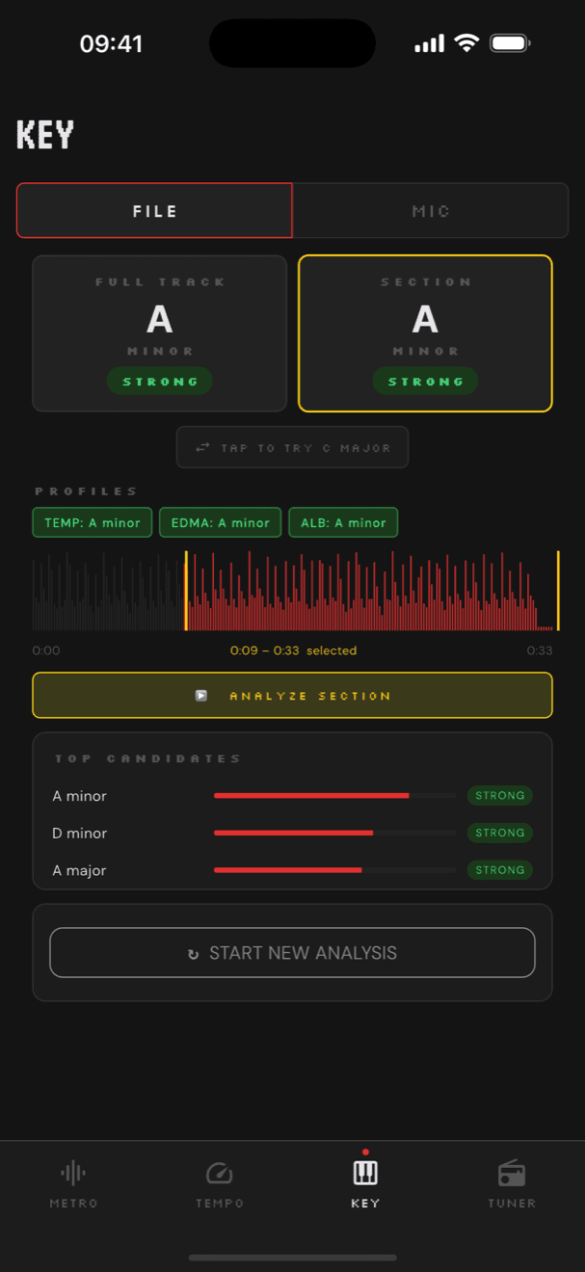Image resolution: width=585 pixels, height=1272 pixels.
Task: Click inside the red waveform selection
Action: [372, 591]
